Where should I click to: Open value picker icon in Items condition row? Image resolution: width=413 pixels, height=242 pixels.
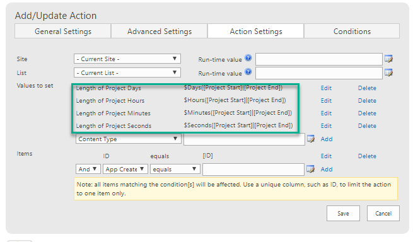[x=311, y=169]
